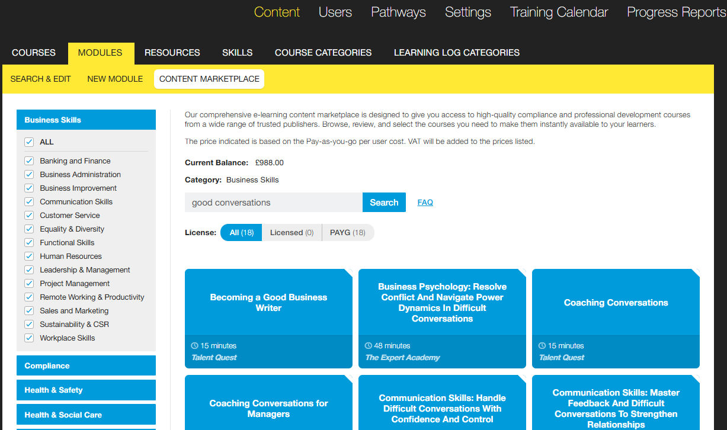Click clock icon on Business Psychology course card

[x=368, y=346]
